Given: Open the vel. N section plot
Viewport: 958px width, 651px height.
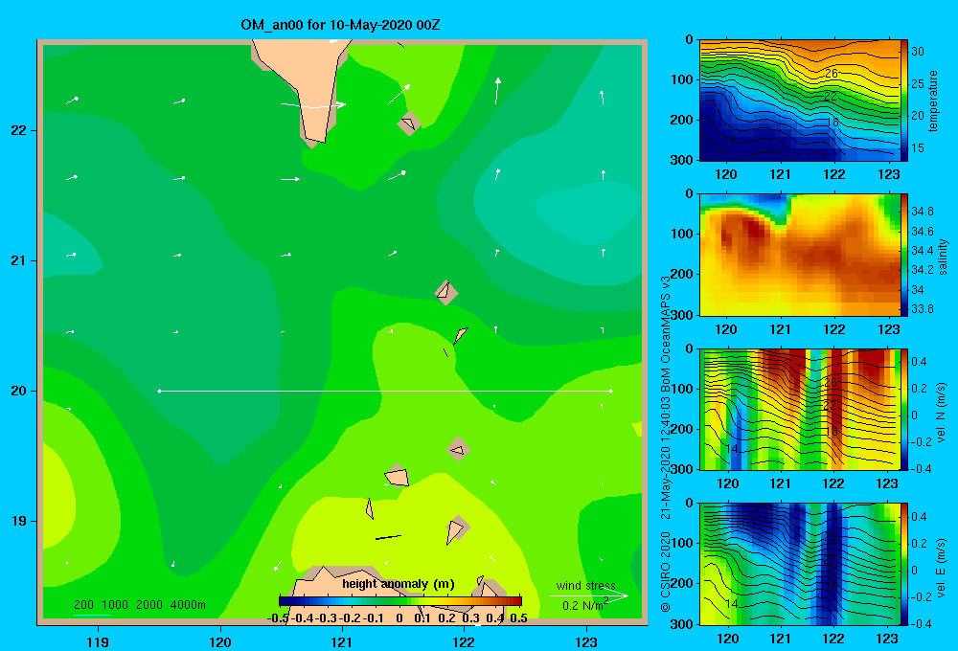Looking at the screenshot, I should pos(800,409).
